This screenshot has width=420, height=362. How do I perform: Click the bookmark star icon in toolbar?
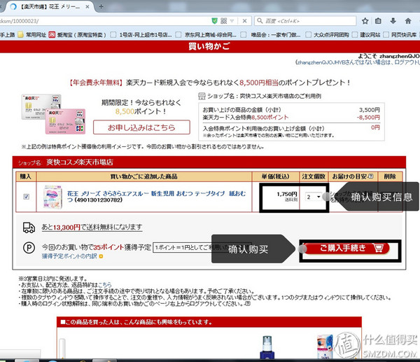tap(365, 21)
